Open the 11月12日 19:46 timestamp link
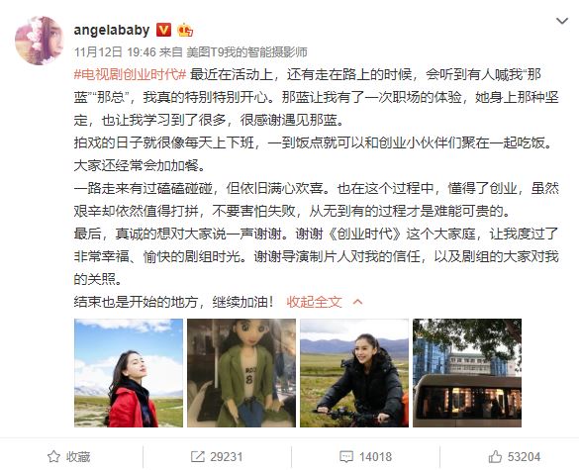The image size is (579, 470). tap(115, 52)
